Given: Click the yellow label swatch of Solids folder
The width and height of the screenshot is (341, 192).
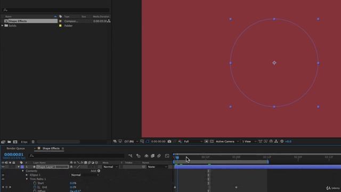Looking at the screenshot, I should click(60, 26).
